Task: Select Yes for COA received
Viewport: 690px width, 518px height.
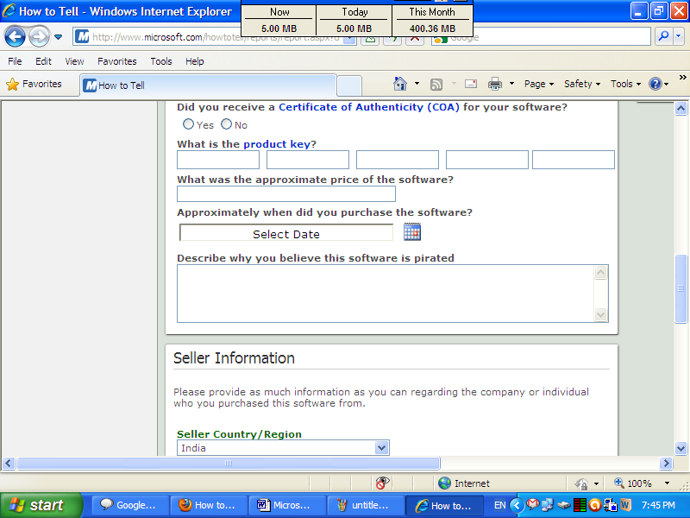Action: click(188, 124)
